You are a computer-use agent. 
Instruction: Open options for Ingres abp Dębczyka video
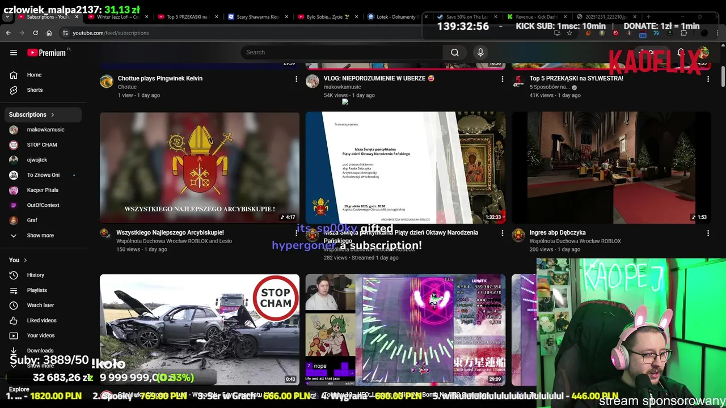(708, 233)
